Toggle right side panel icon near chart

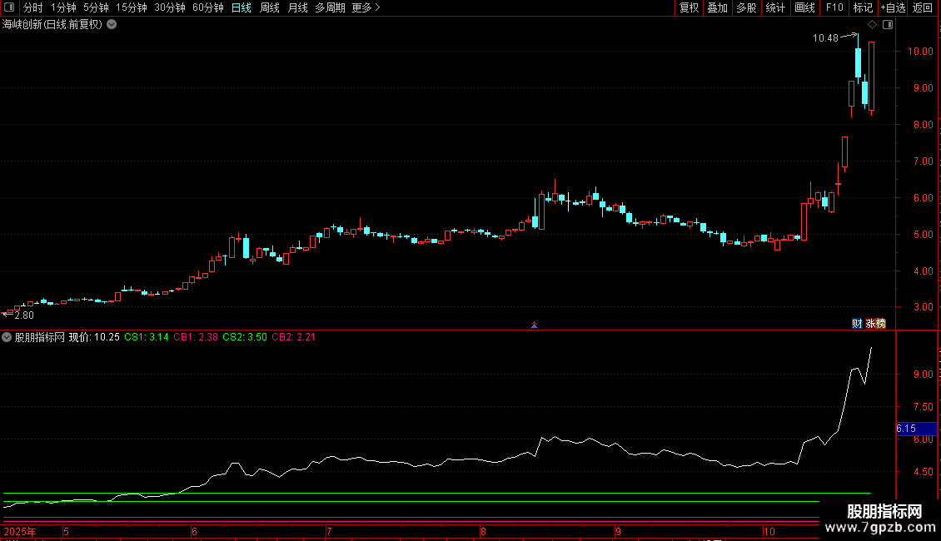point(887,25)
